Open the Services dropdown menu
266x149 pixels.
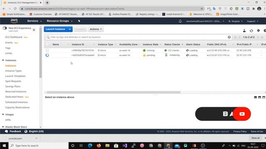pyautogui.click(x=34, y=21)
